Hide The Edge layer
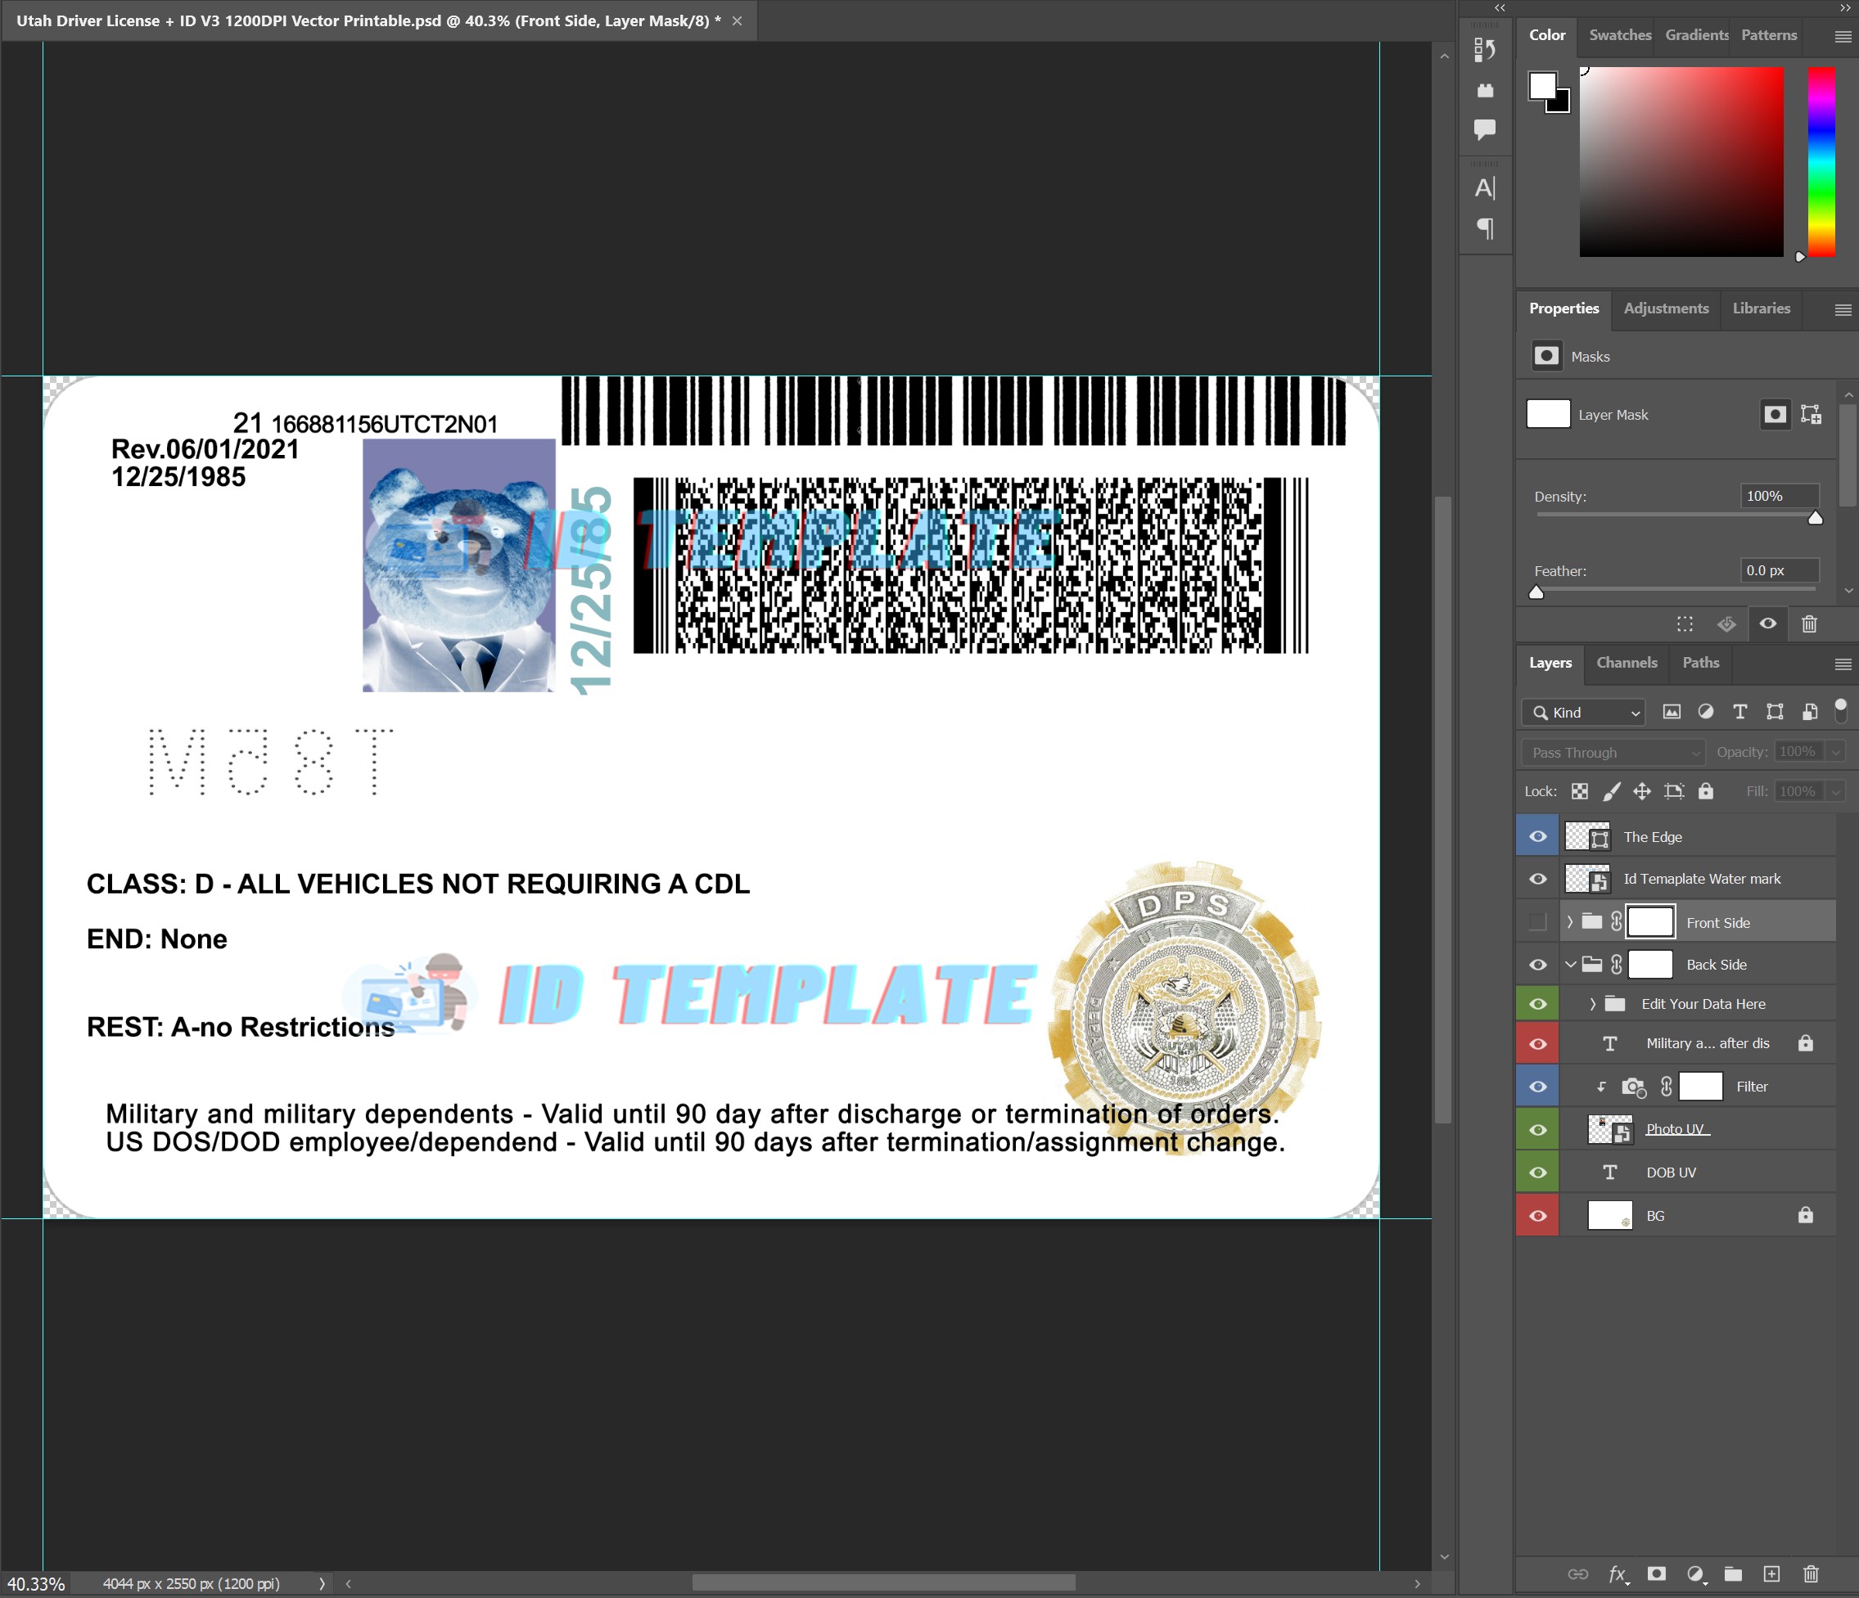 pyautogui.click(x=1538, y=837)
